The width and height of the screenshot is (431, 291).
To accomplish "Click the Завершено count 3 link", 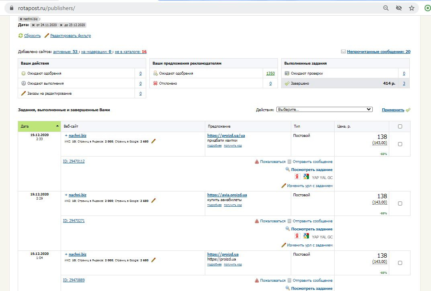I will coord(404,83).
